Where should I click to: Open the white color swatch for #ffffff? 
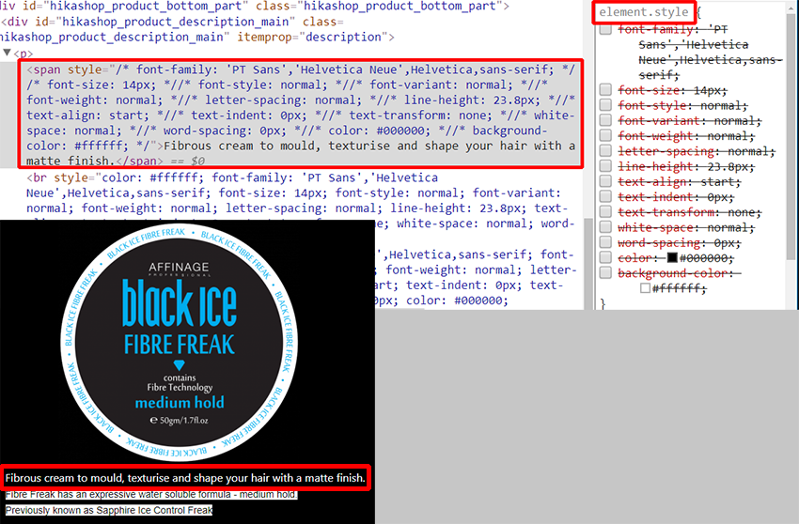pos(645,288)
